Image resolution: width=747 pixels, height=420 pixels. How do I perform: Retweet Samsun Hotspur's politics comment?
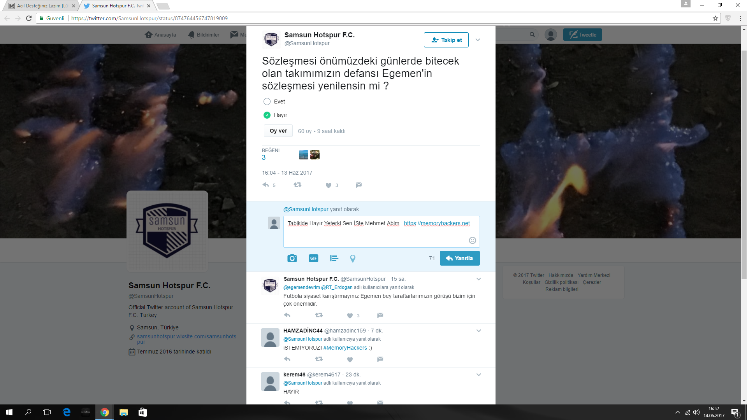[x=319, y=315]
